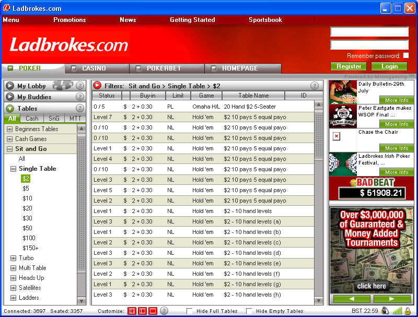Image resolution: width=418 pixels, height=317 pixels.
Task: Click the Ladbrokes logo in title bar
Action: click(x=6, y=8)
